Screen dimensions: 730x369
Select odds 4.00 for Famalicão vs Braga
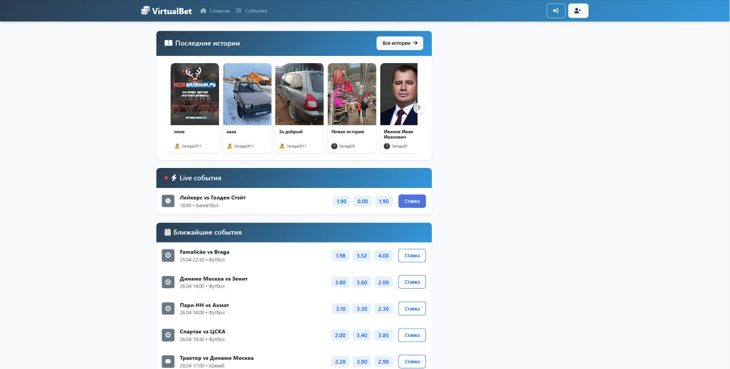coord(383,256)
